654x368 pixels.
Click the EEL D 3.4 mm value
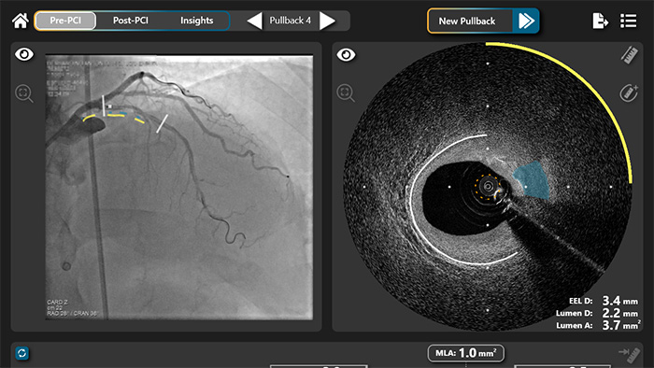click(x=604, y=301)
